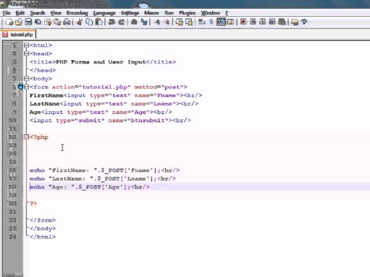Toggle word wrap in the toolbar

[x=202, y=22]
